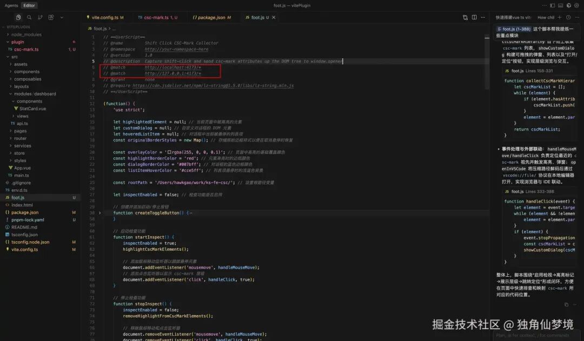Expand the composables folder
584x341 pixels.
coord(28,79)
